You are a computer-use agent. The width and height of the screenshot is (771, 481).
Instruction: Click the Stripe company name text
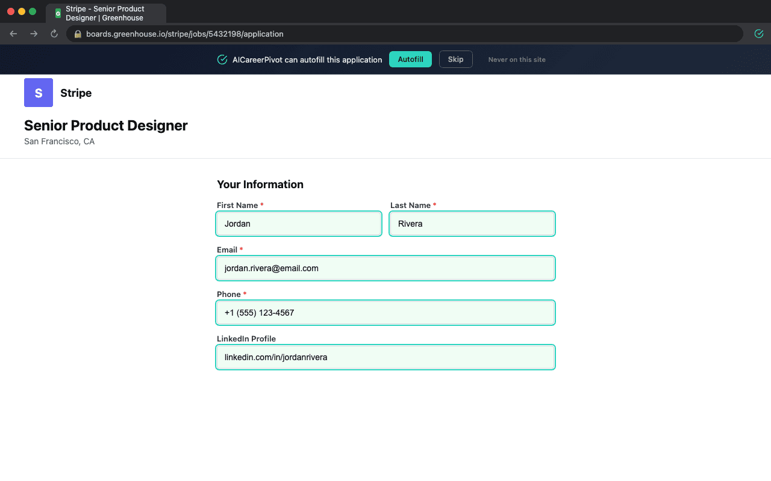pos(76,93)
